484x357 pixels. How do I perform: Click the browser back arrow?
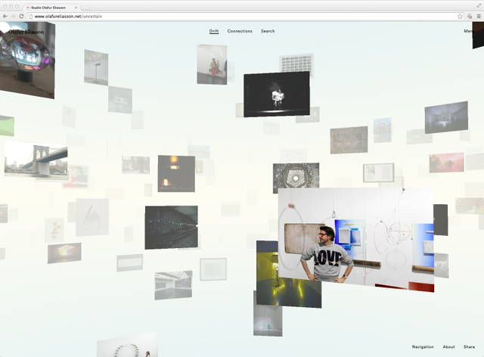(x=5, y=16)
